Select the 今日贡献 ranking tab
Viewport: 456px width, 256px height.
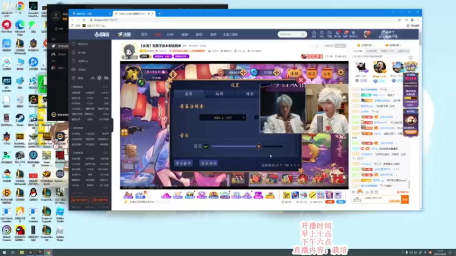tap(357, 51)
